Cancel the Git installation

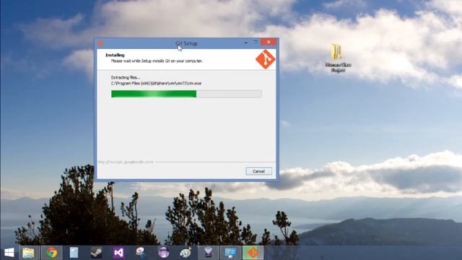click(258, 171)
